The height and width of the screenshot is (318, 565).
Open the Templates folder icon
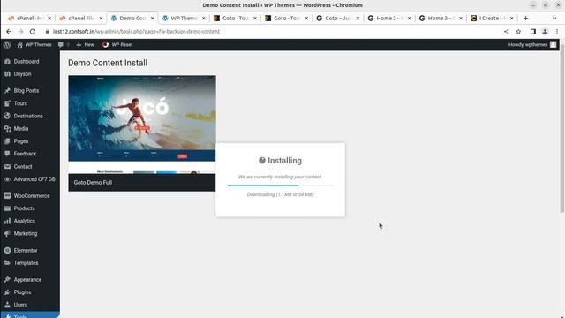[7, 263]
